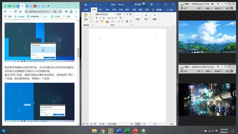
Task: Bookmark this page with the star icon
Action: [x=60, y=12]
